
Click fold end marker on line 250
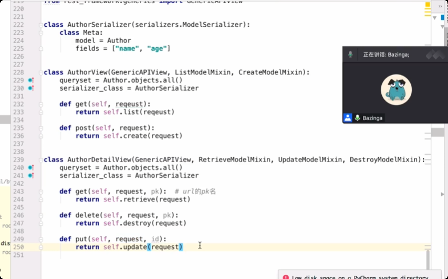point(41,248)
